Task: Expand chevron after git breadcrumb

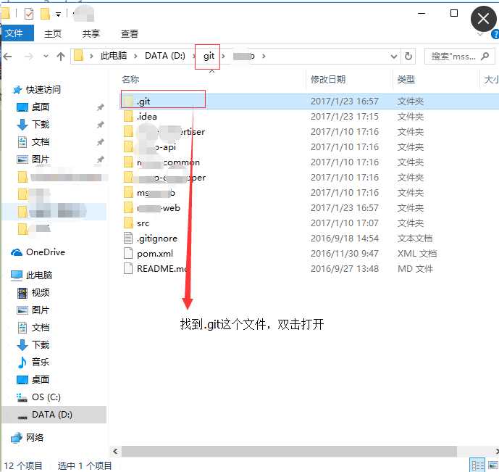Action: [x=223, y=57]
